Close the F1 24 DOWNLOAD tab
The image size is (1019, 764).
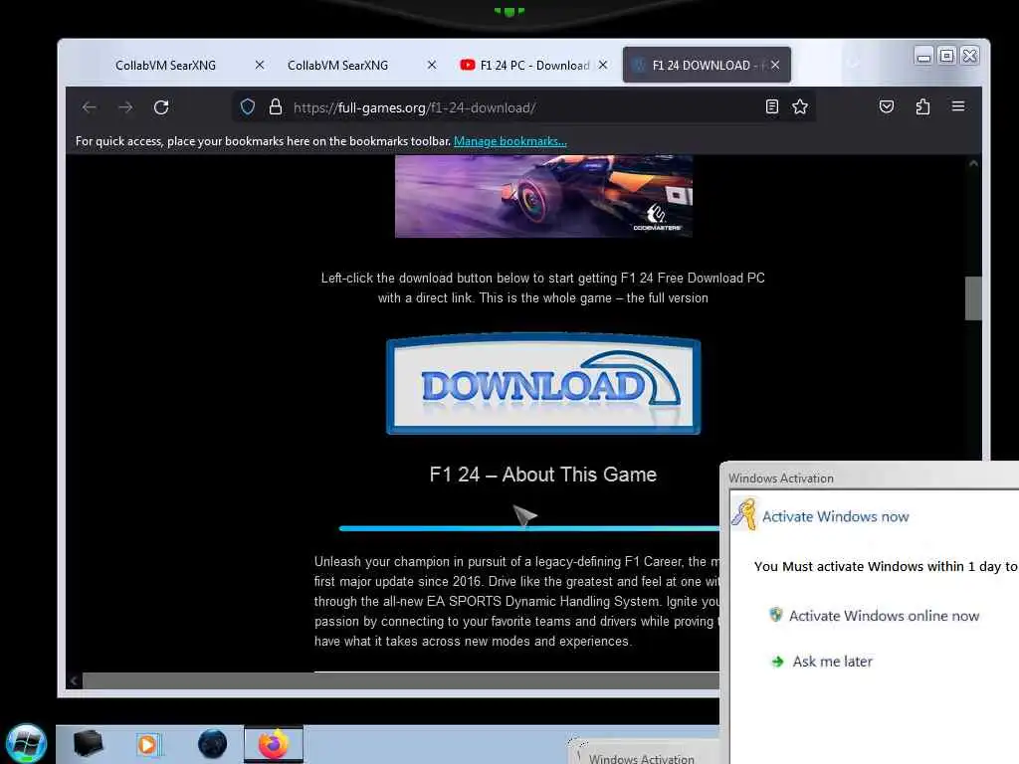775,65
